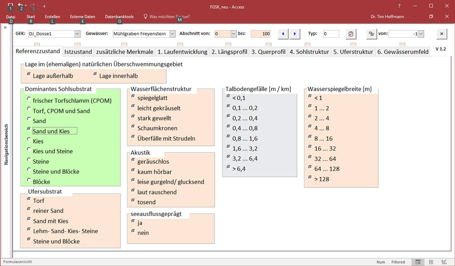
Task: Go to next section with right blue arrow
Action: coord(295,34)
